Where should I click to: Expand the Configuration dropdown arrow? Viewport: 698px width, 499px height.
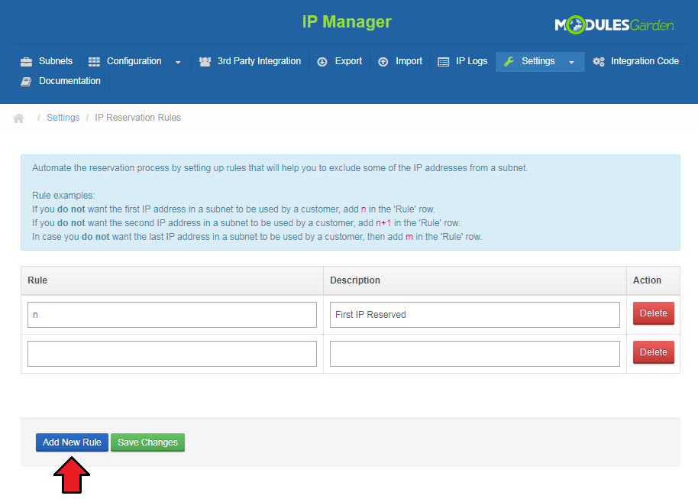pos(178,63)
